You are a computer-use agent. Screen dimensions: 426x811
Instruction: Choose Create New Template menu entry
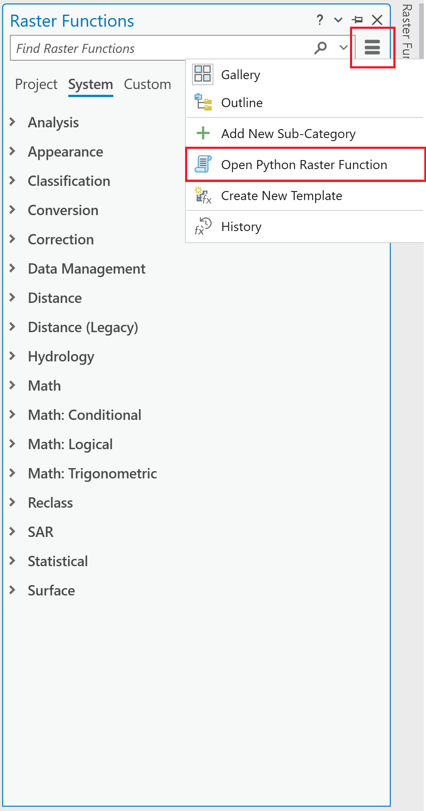coord(282,196)
